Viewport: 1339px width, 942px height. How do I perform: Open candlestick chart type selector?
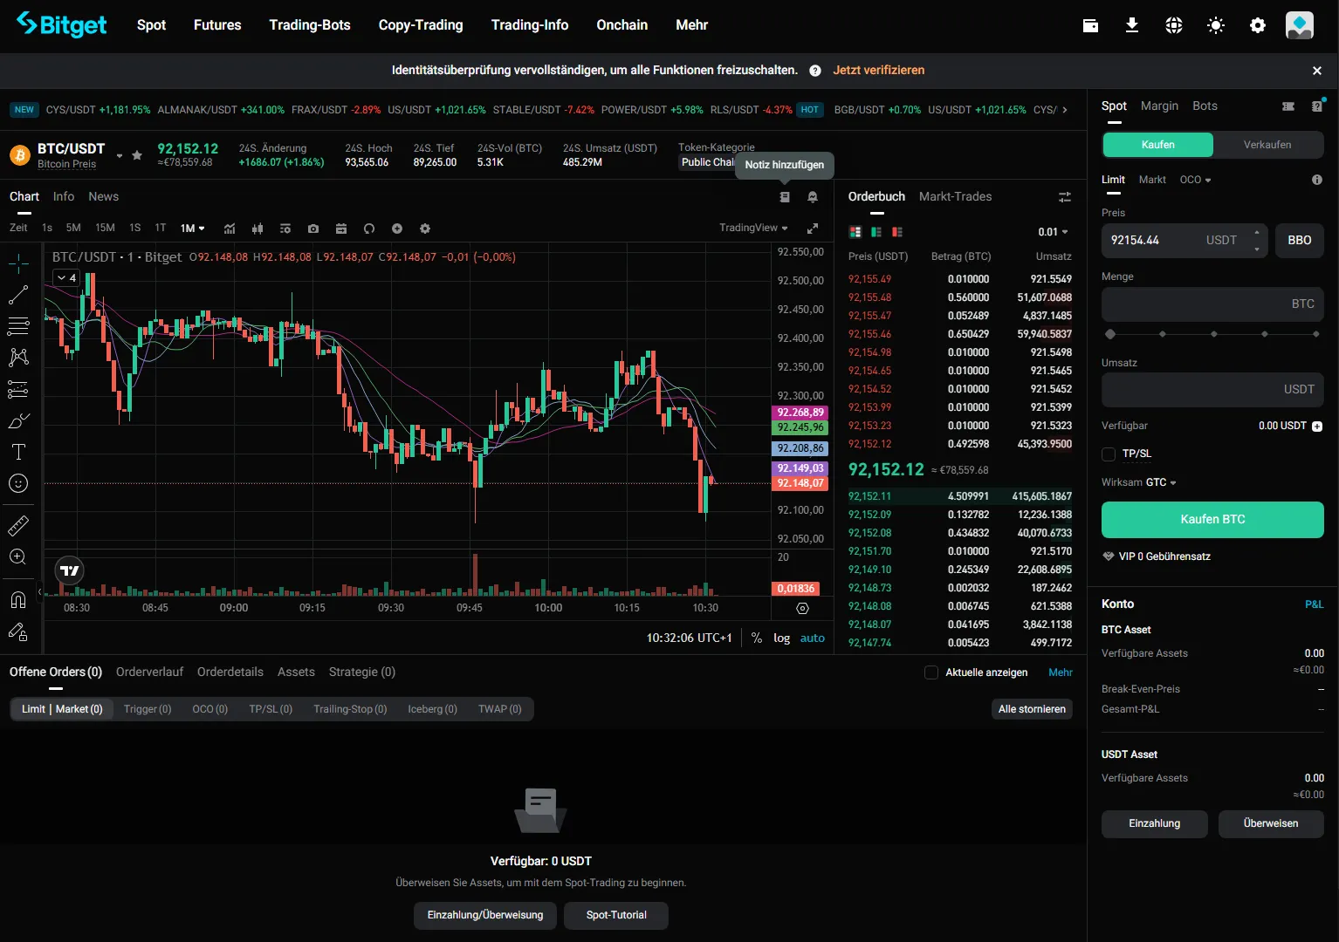(x=257, y=229)
